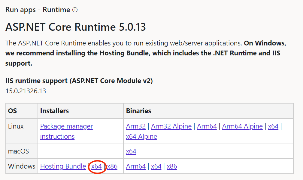Download the Windows Arm64 binary
303x180 pixels.
pos(136,166)
